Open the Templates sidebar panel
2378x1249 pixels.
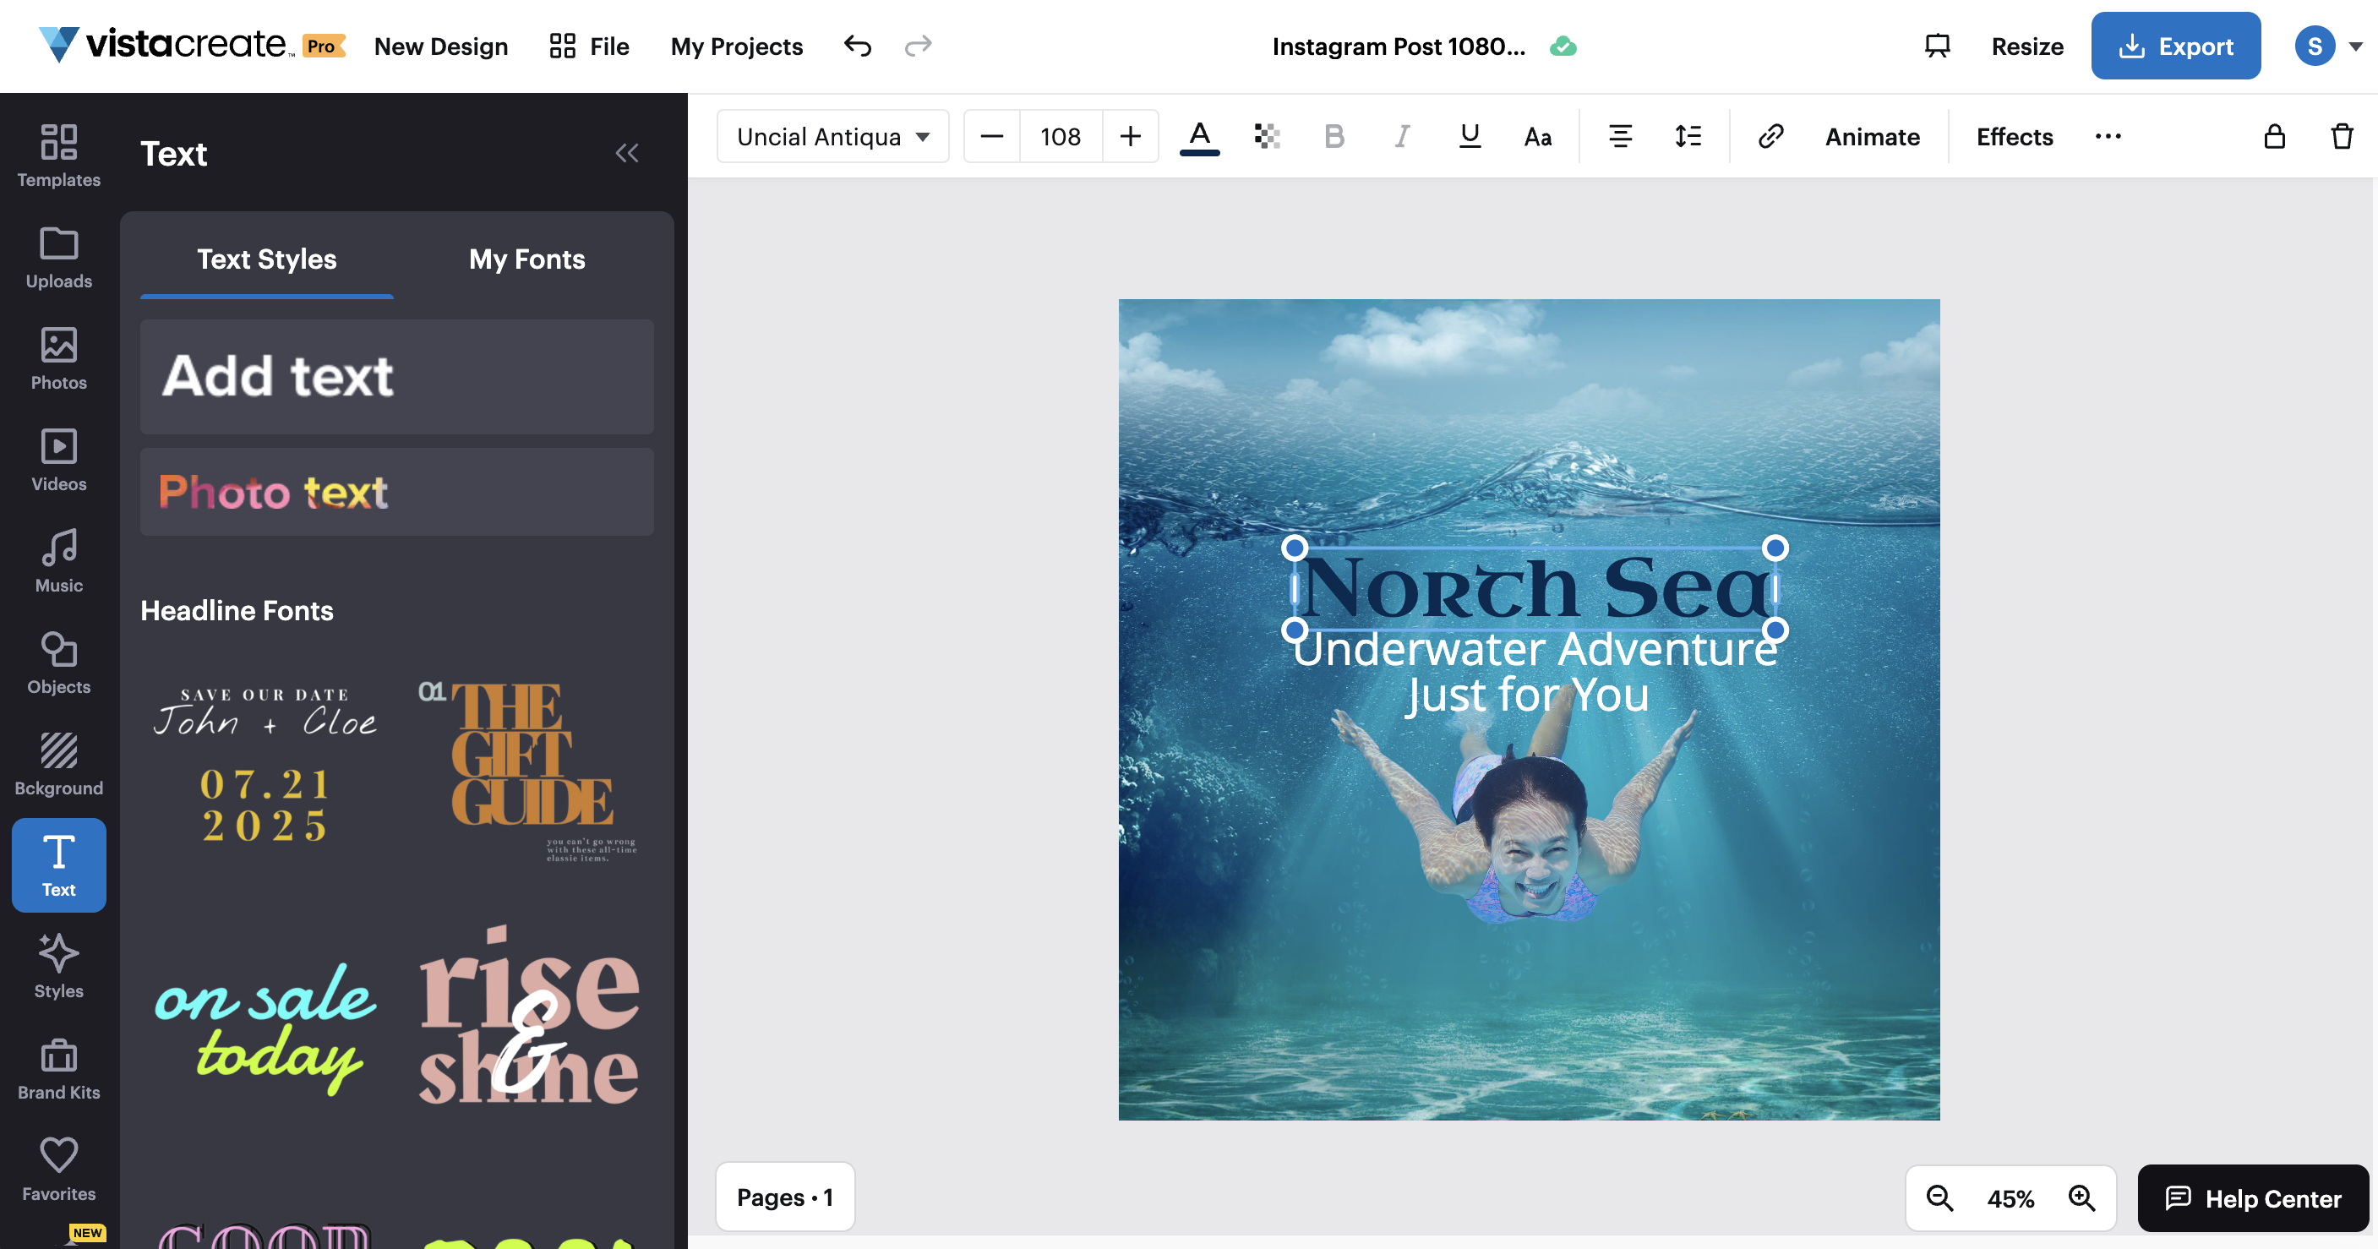(59, 155)
